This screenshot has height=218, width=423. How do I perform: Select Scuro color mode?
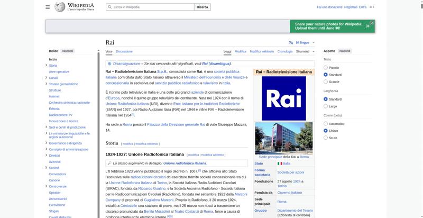[326, 138]
